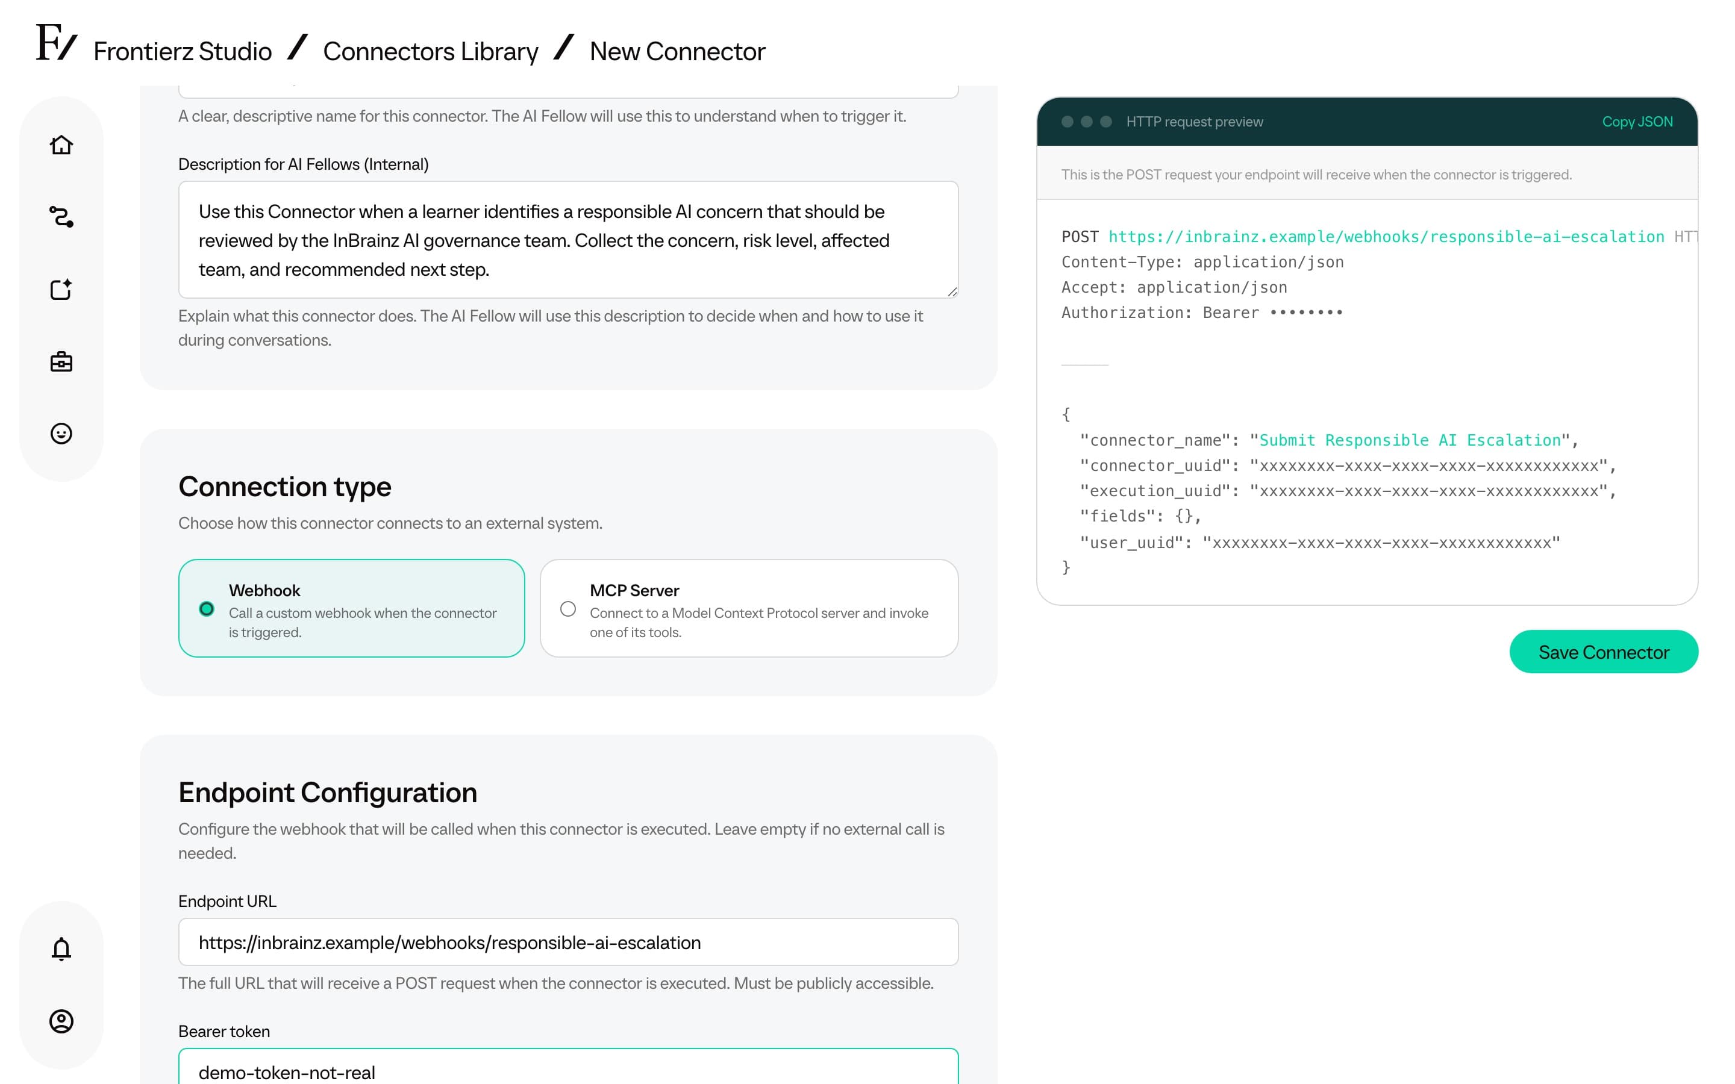Click the Description for AI Fellows textarea
1735x1084 pixels.
(568, 240)
